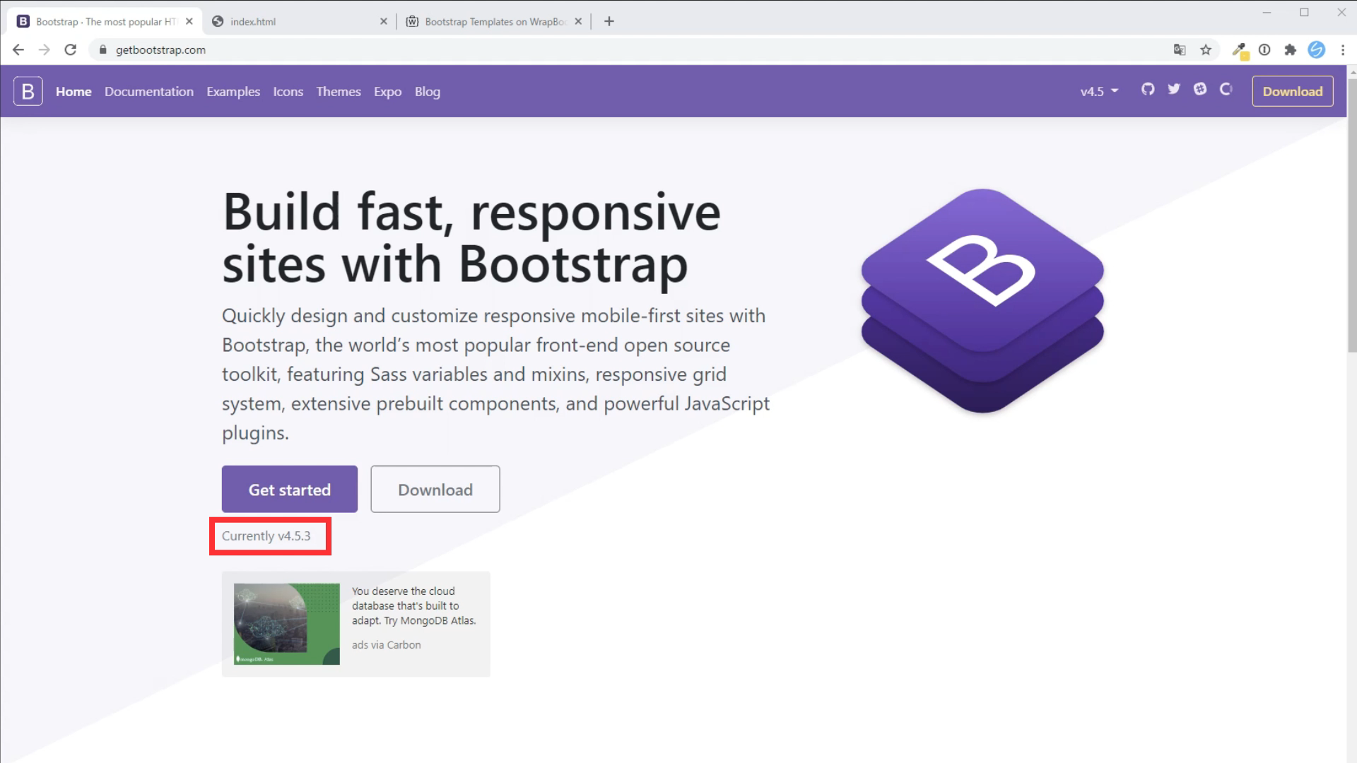Bookmark page with star icon
1357x763 pixels.
click(1206, 49)
